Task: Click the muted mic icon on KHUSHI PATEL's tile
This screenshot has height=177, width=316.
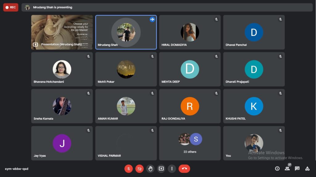Action: tap(280, 93)
